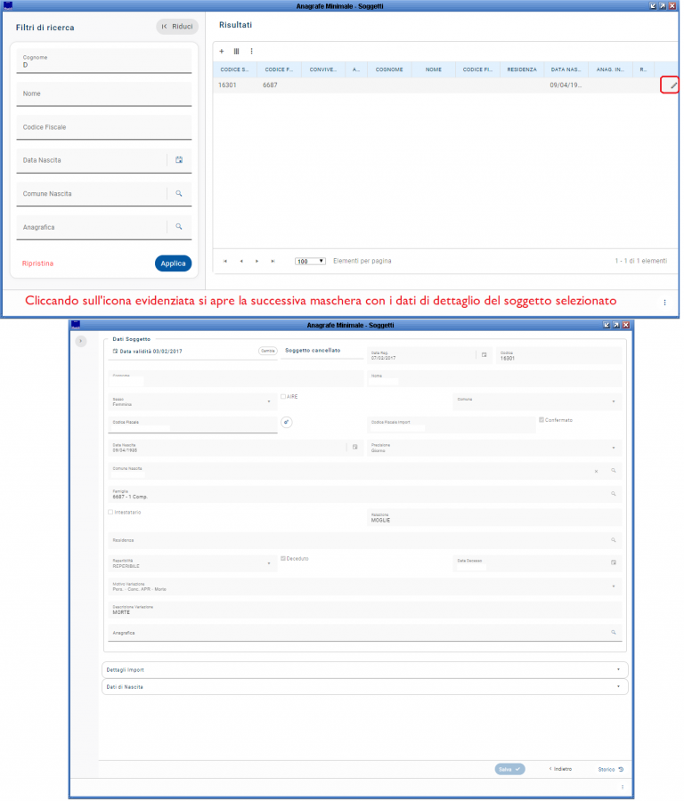This screenshot has width=684, height=801.
Task: Click the Cambia button next to Data validità
Action: coord(269,352)
